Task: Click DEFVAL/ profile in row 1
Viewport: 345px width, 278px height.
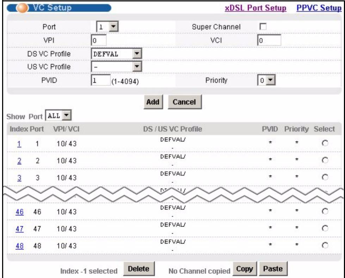Action: click(173, 140)
